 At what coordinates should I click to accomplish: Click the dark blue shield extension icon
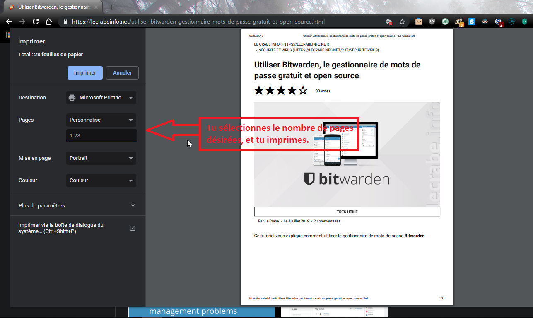coord(511,22)
